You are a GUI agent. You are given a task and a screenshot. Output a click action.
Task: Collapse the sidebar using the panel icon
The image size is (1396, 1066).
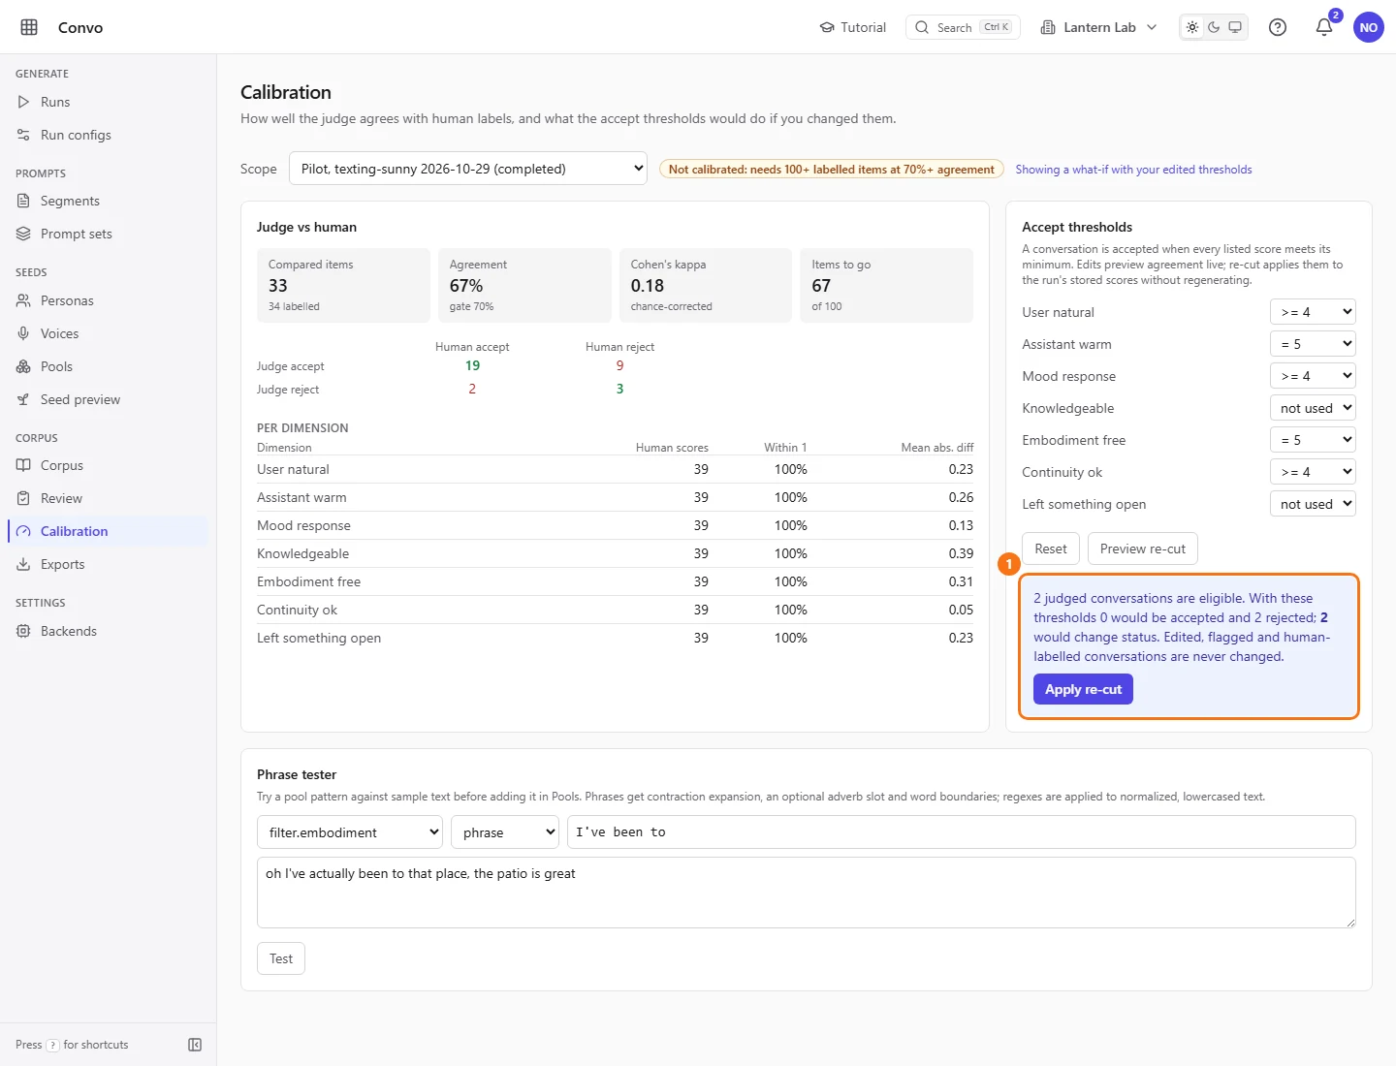195,1045
